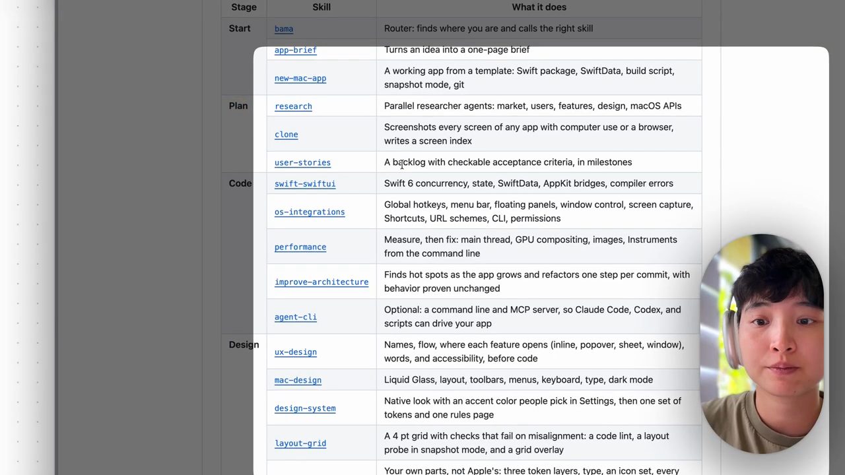Click the 'Code' stage cell
This screenshot has width=845, height=475.
coord(240,183)
